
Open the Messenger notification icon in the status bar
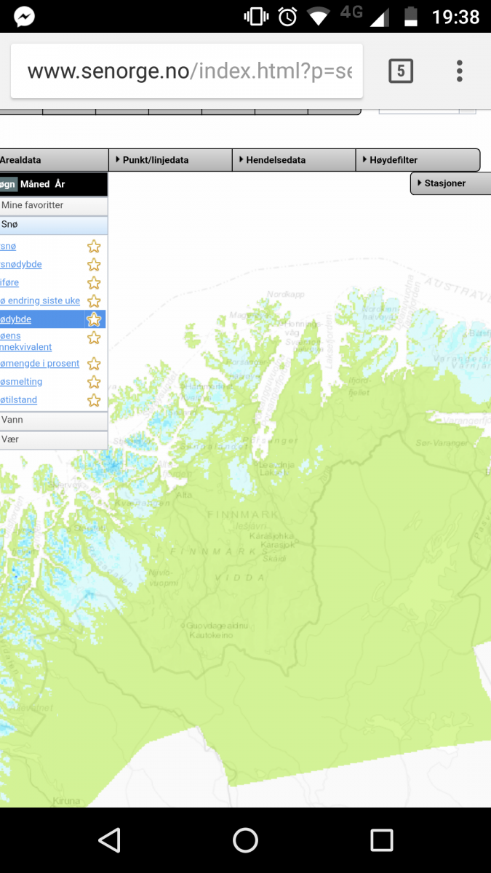(24, 16)
